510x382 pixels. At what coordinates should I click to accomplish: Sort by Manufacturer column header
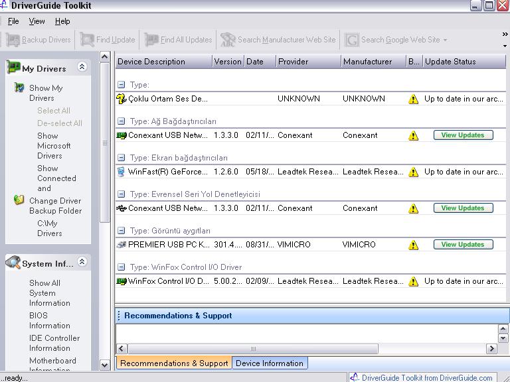373,62
